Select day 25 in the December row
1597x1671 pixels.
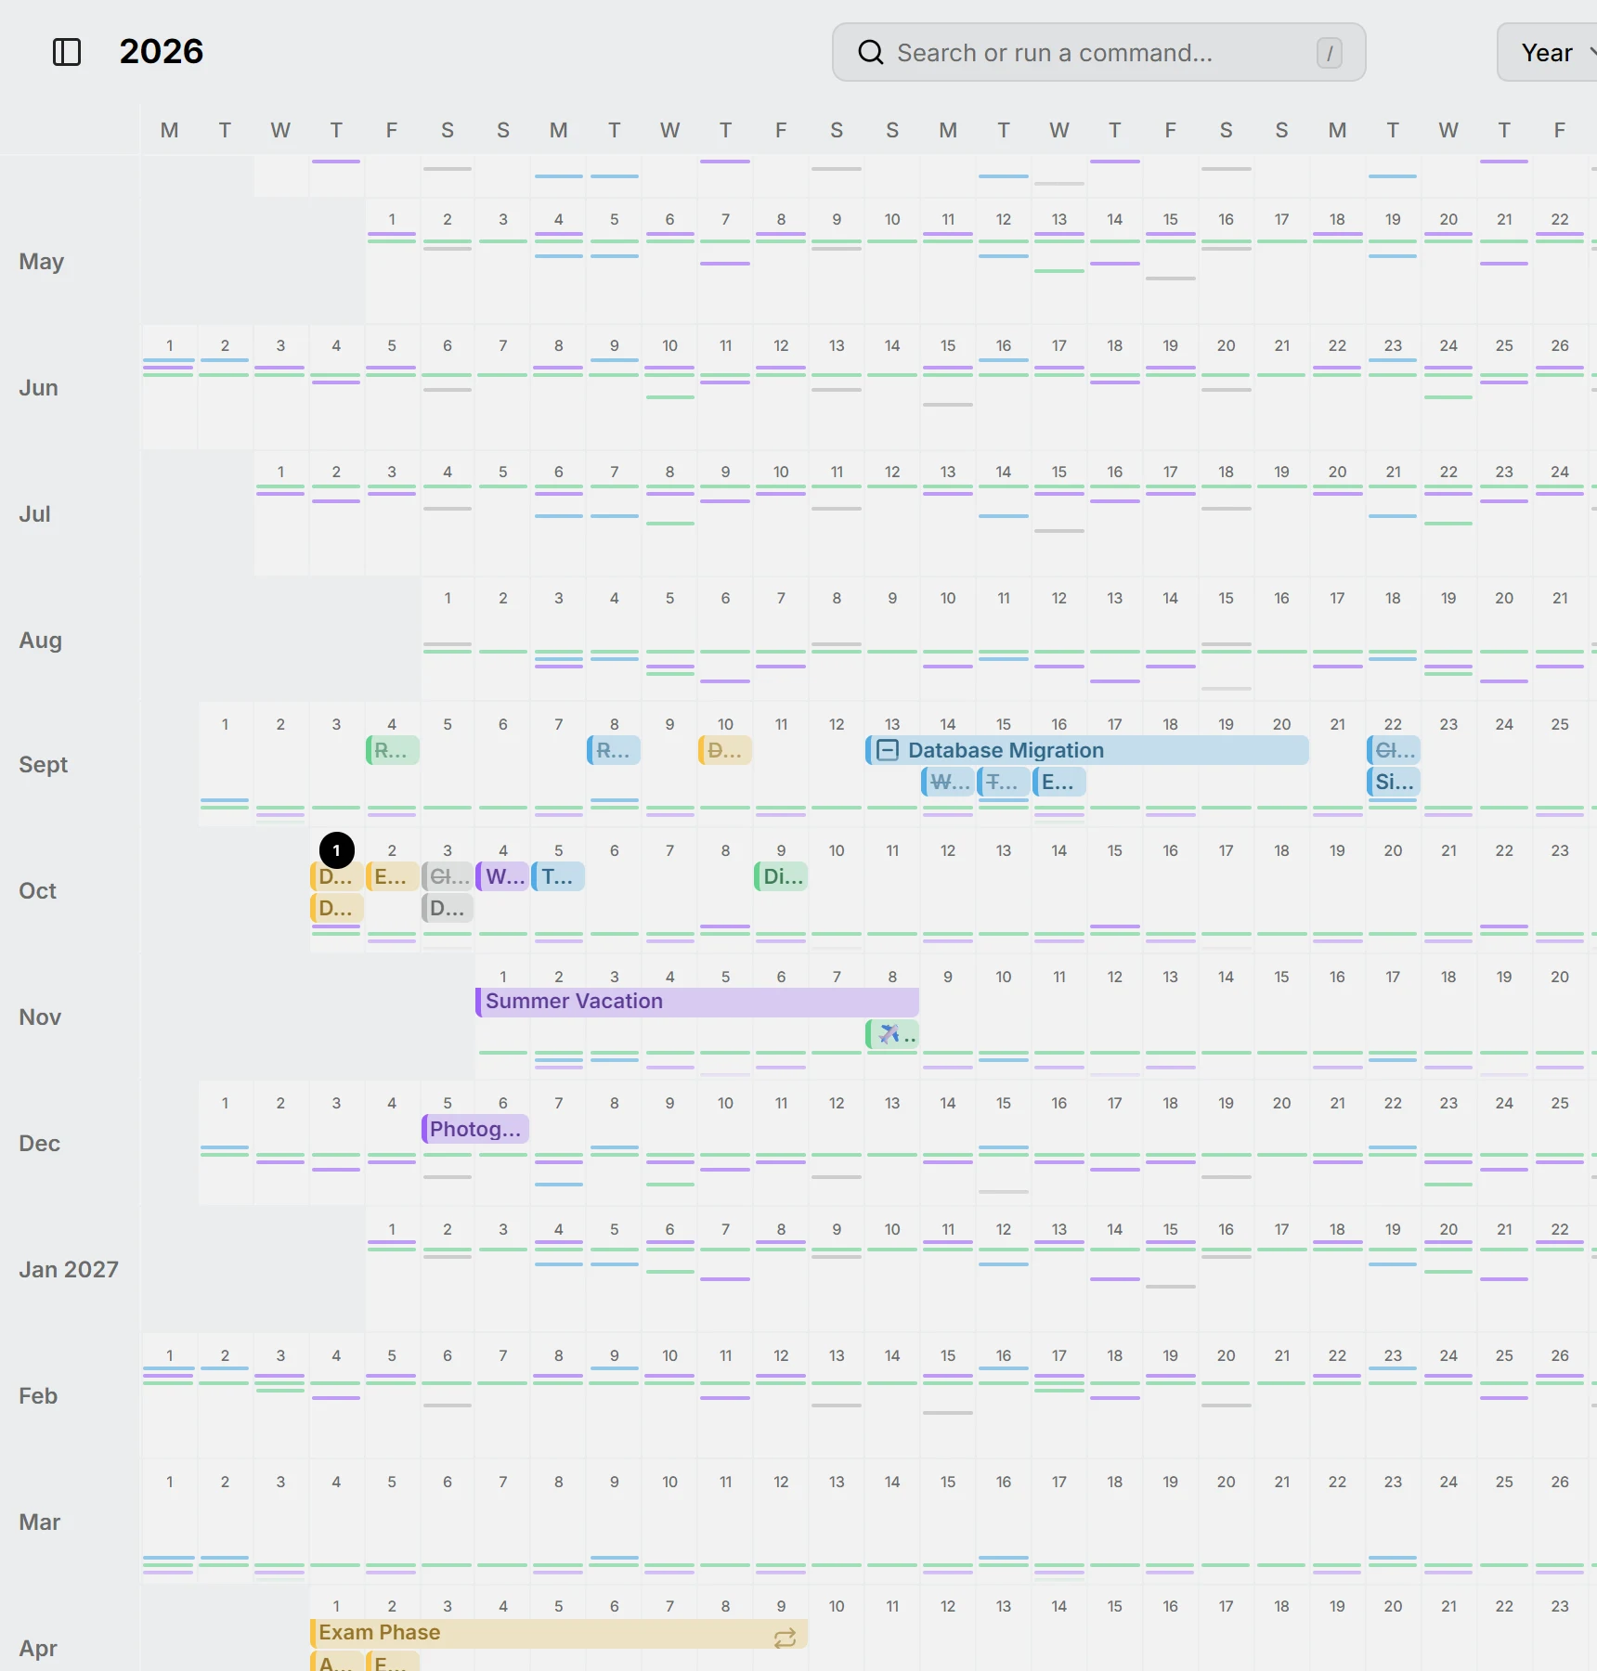pos(1560,1104)
